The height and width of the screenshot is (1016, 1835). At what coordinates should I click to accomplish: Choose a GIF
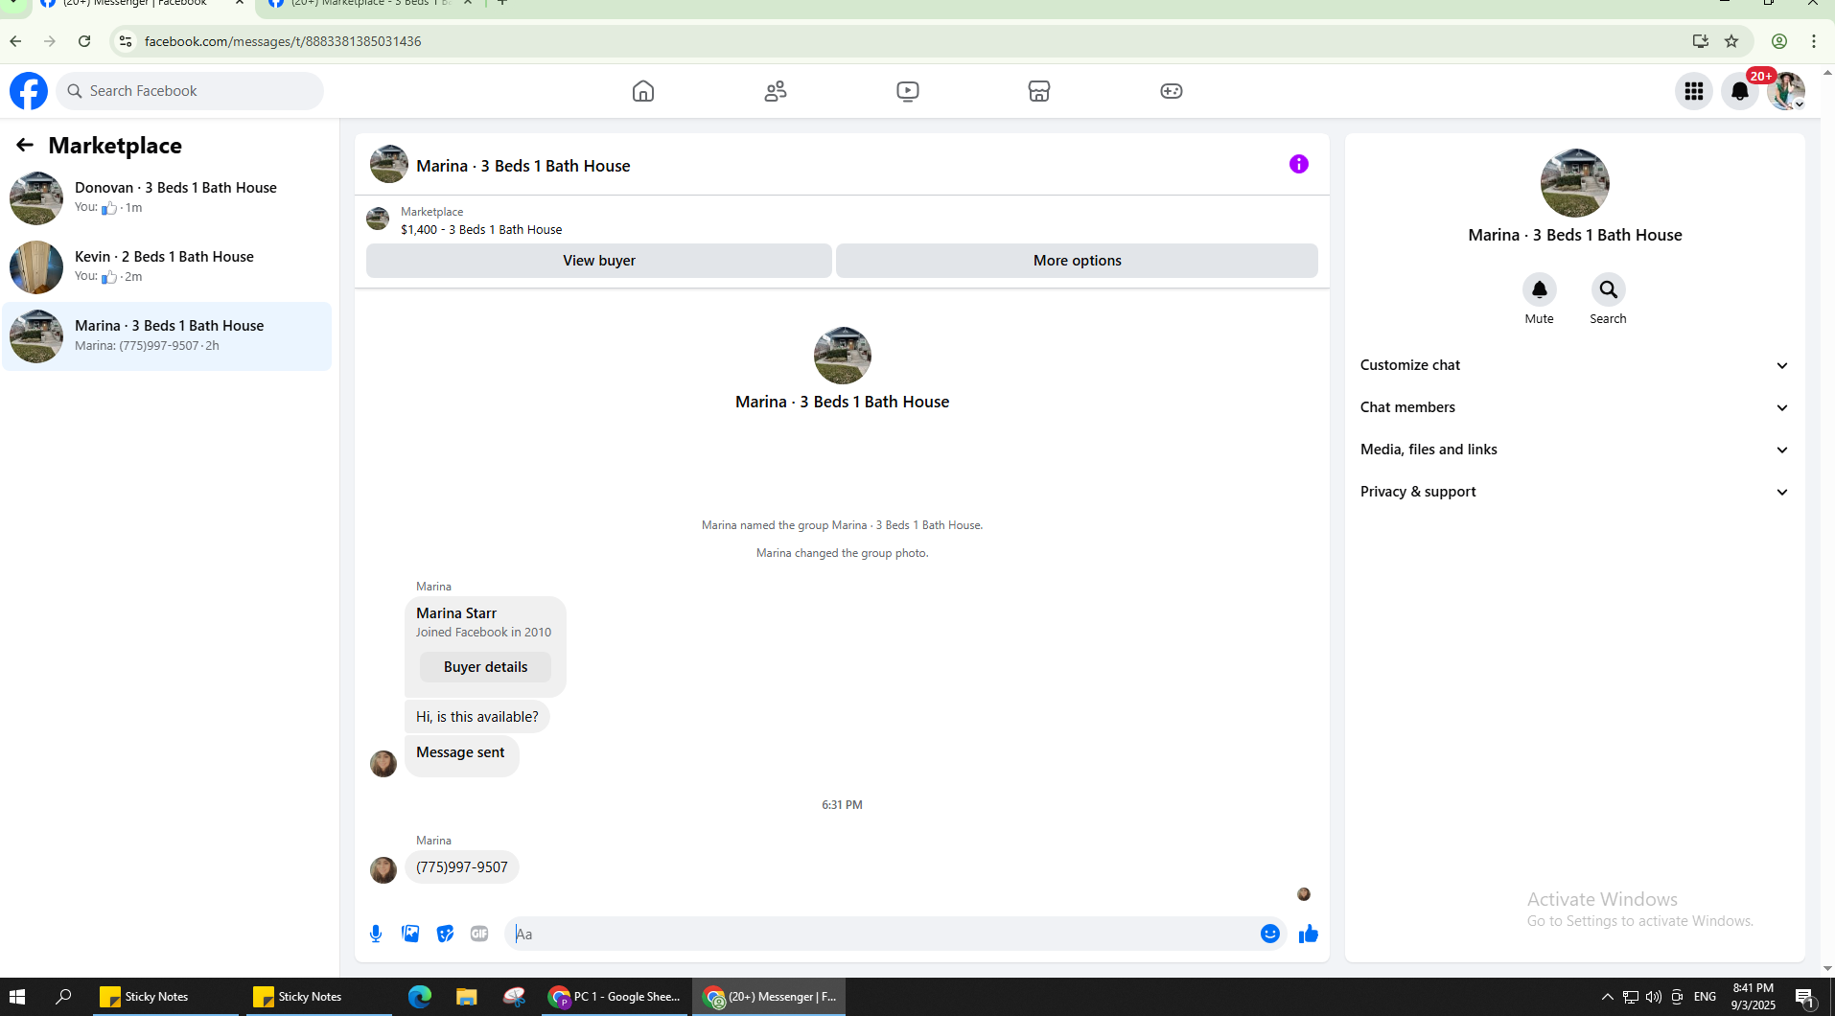point(479,934)
